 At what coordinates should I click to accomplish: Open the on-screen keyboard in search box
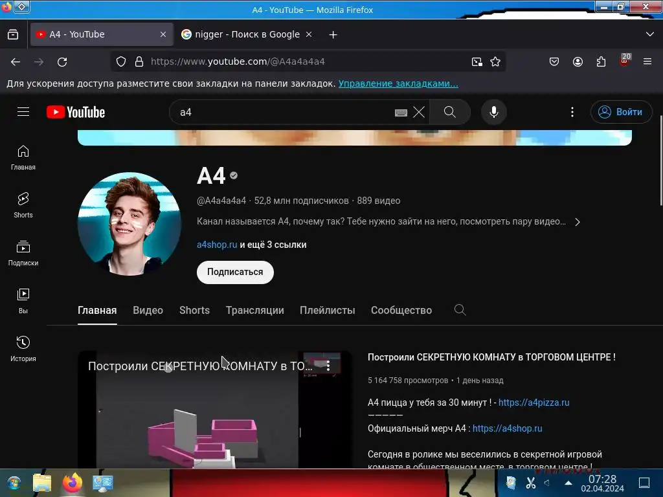pos(401,113)
